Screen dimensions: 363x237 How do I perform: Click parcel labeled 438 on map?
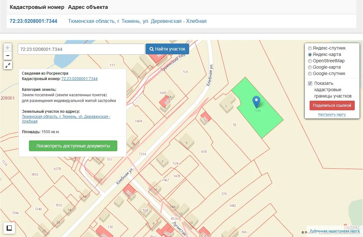204,152
